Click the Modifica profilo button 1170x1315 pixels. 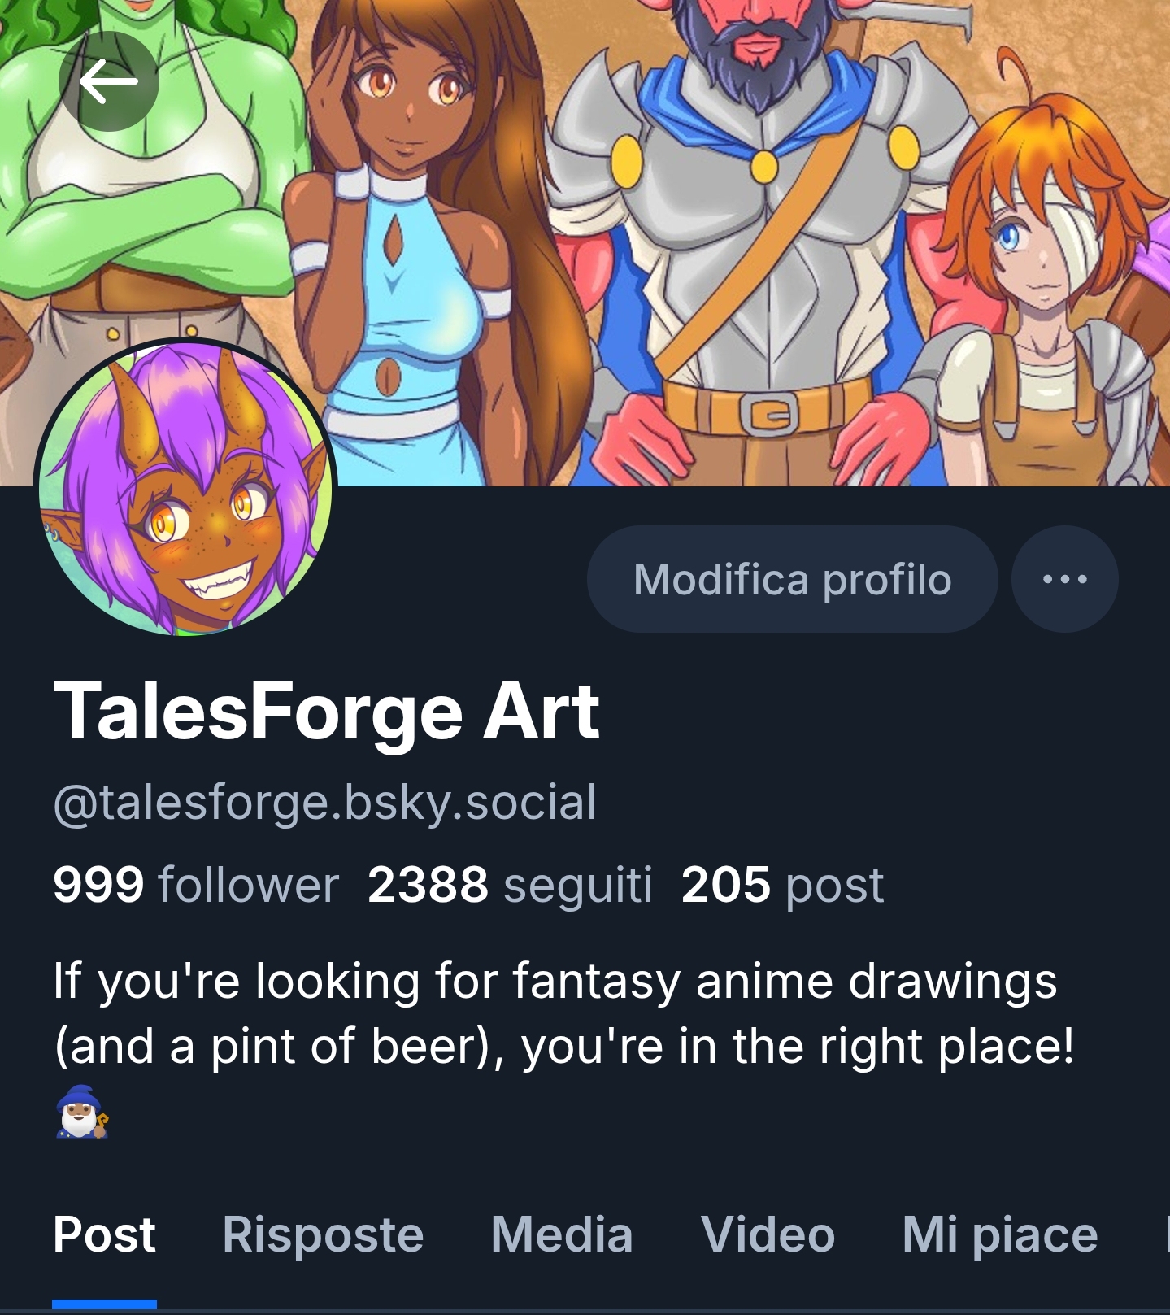pos(792,579)
